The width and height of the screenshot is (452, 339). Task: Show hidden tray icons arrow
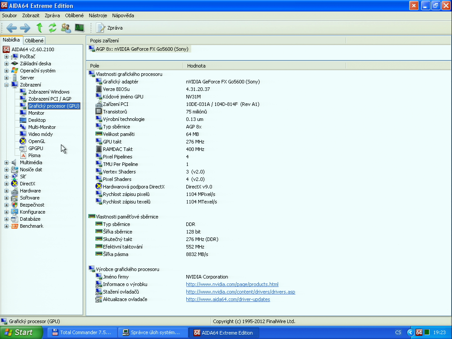click(x=410, y=332)
